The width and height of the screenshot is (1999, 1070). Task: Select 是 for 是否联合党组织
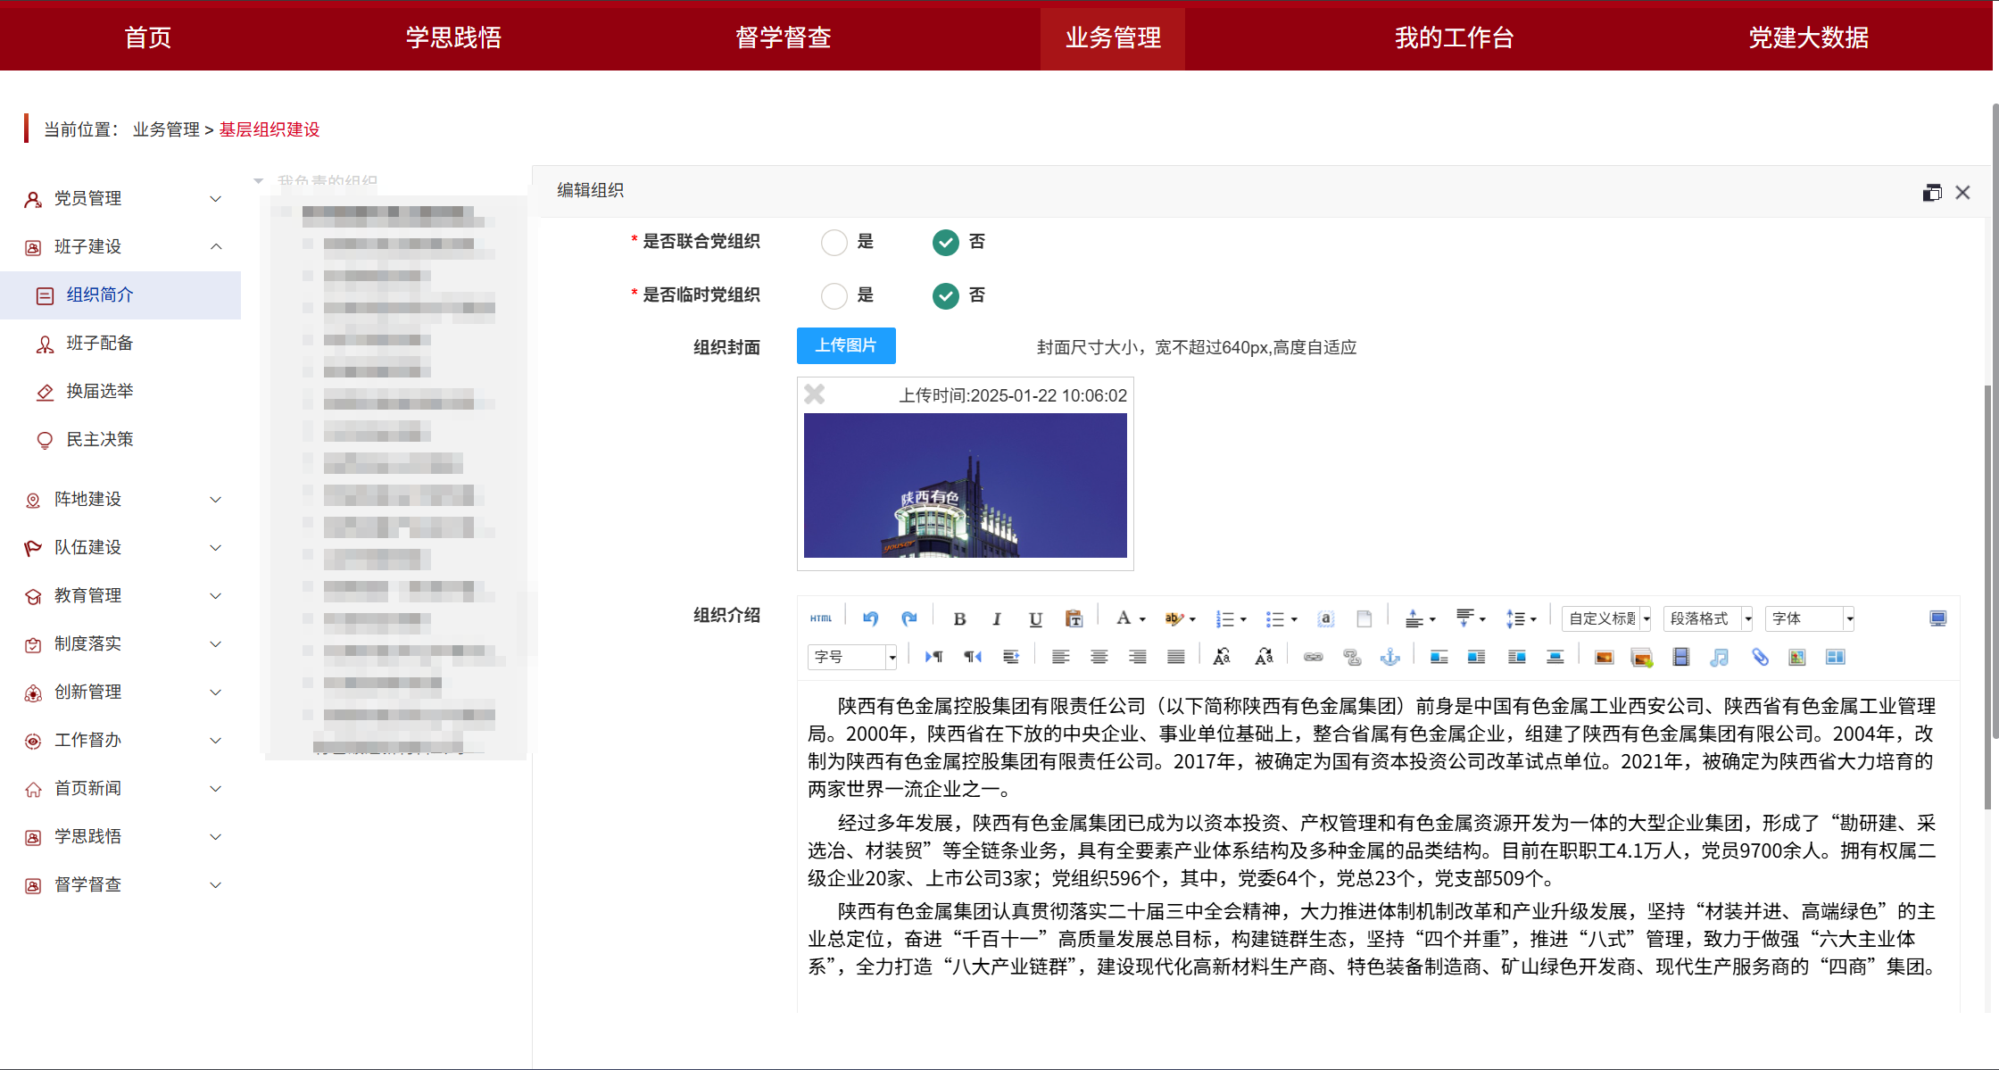coord(834,242)
